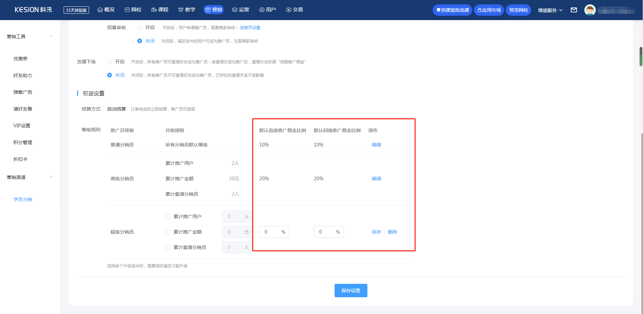Click the KESION logo in header
This screenshot has width=643, height=314.
point(33,10)
